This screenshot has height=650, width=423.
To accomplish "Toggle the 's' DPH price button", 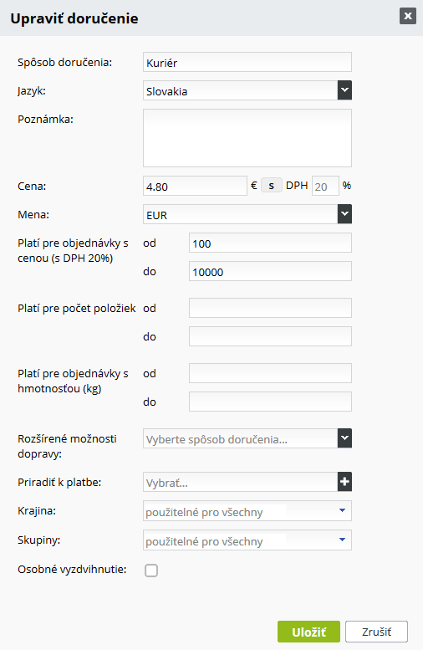I will coord(272,186).
